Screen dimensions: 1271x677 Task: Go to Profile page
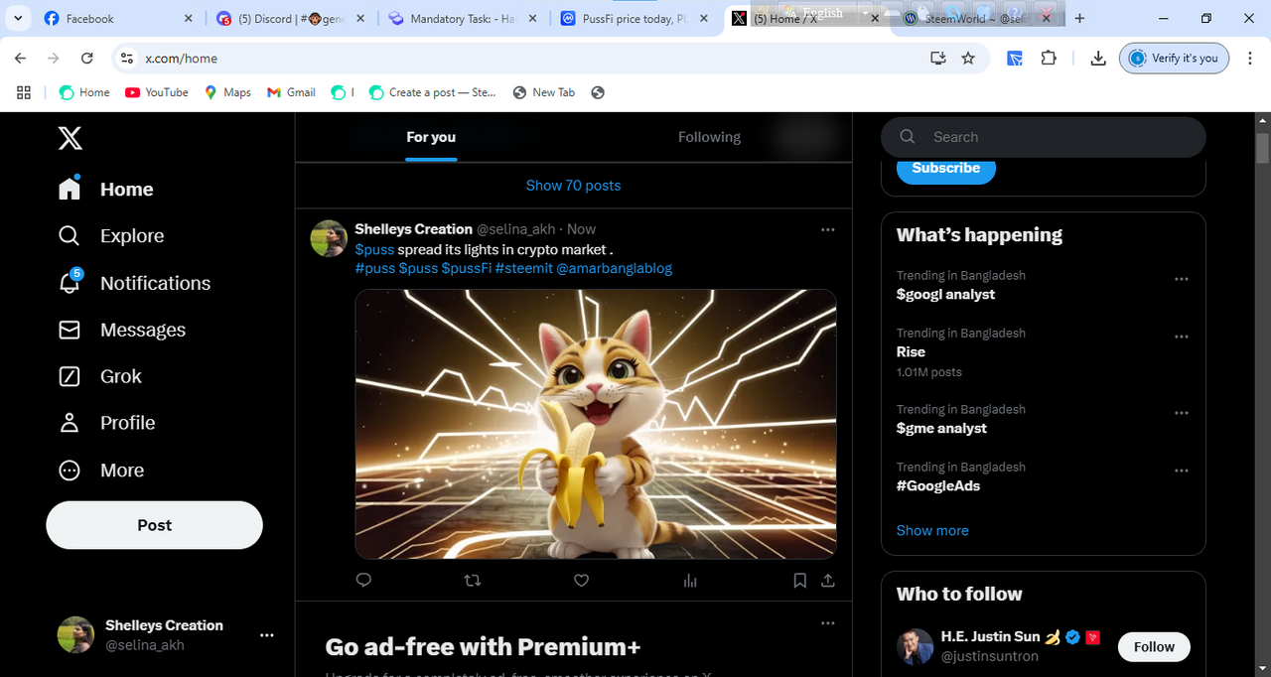(106, 423)
